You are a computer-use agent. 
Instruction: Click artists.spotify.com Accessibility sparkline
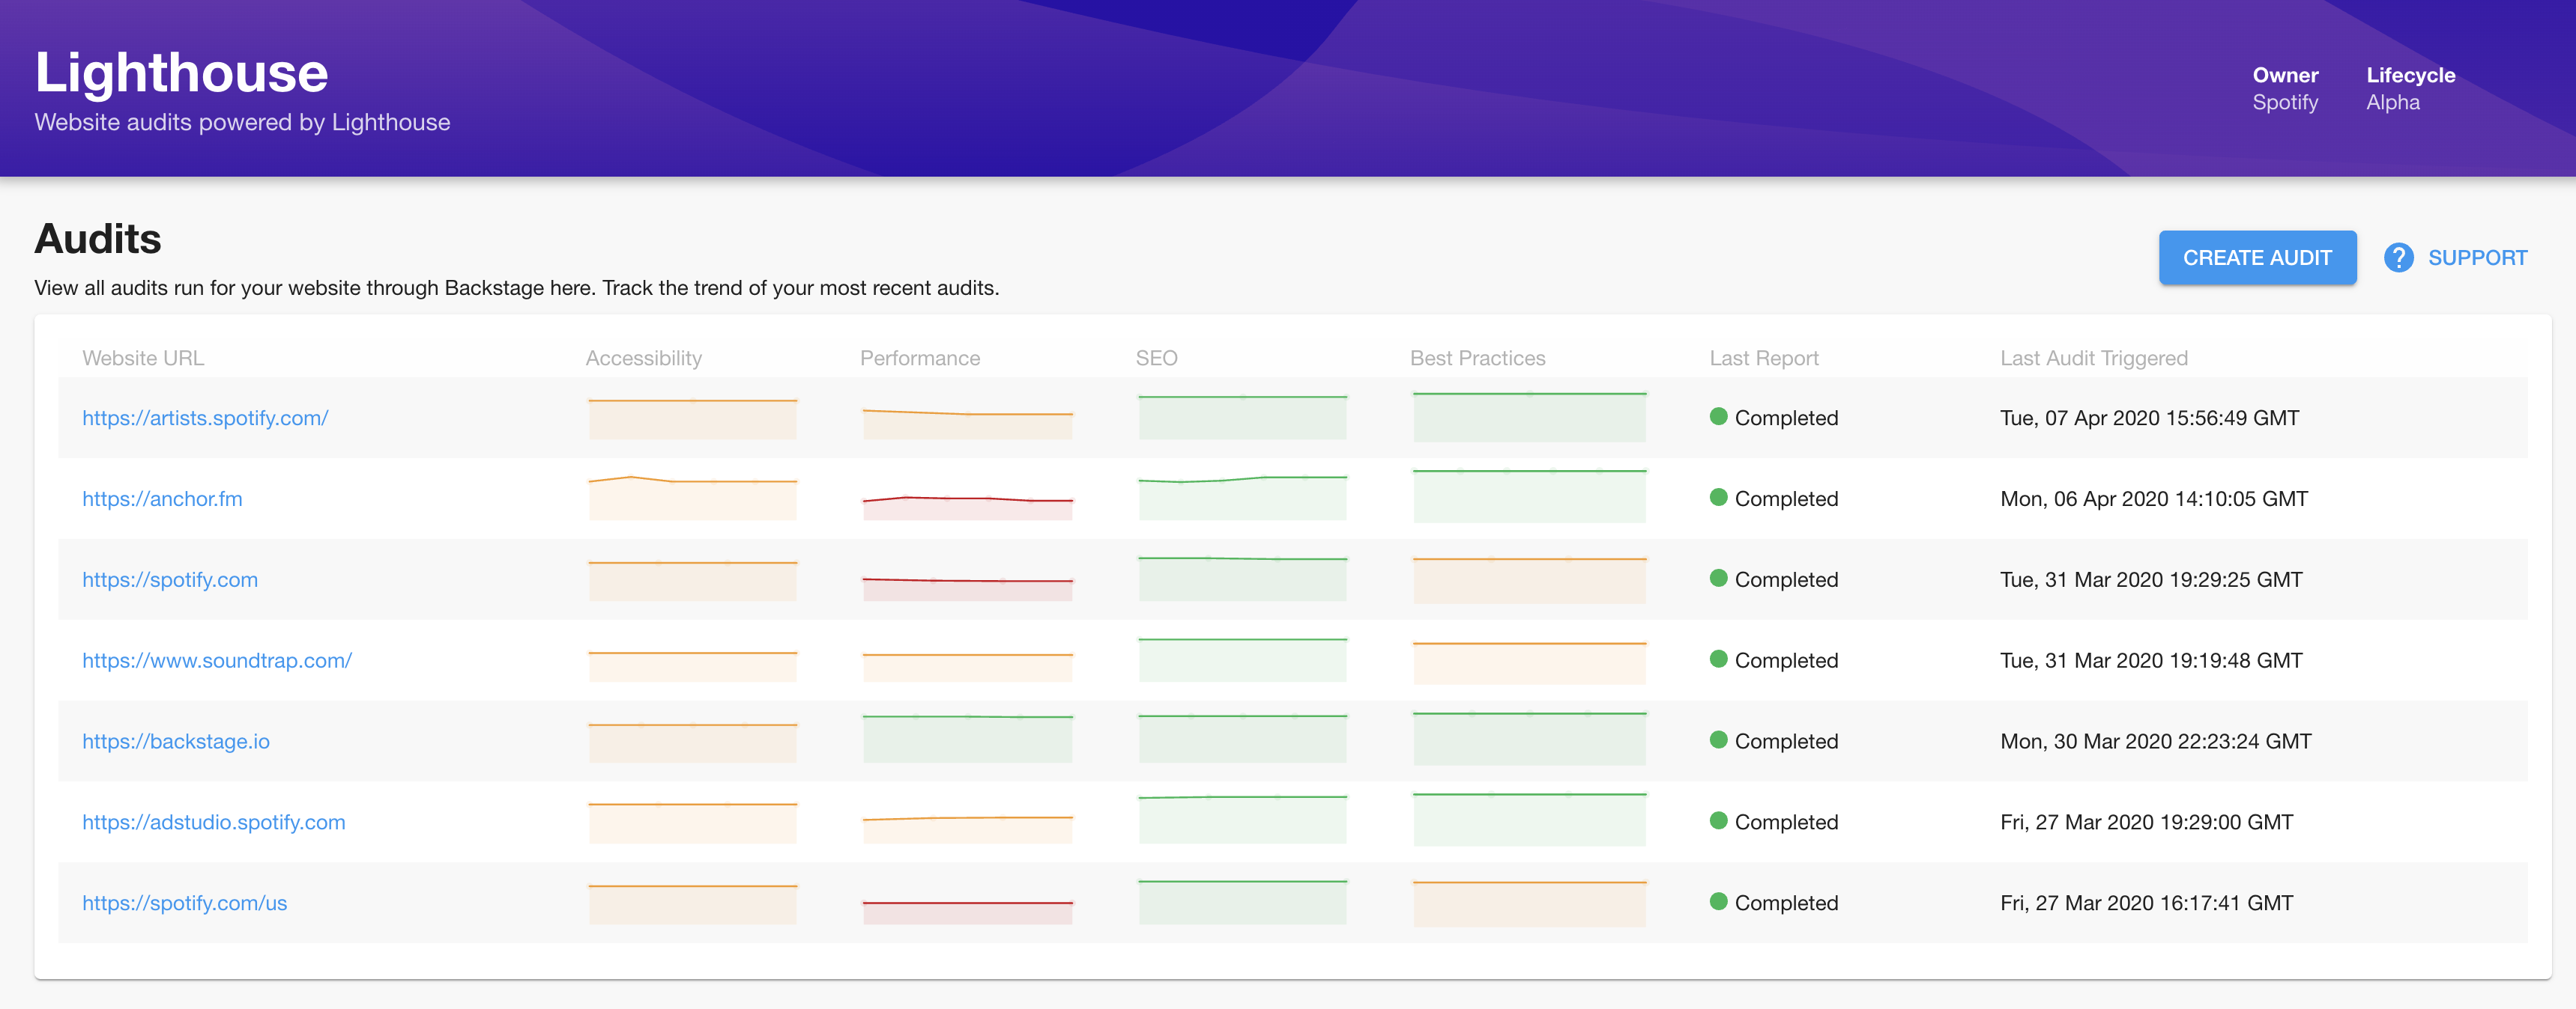(692, 418)
